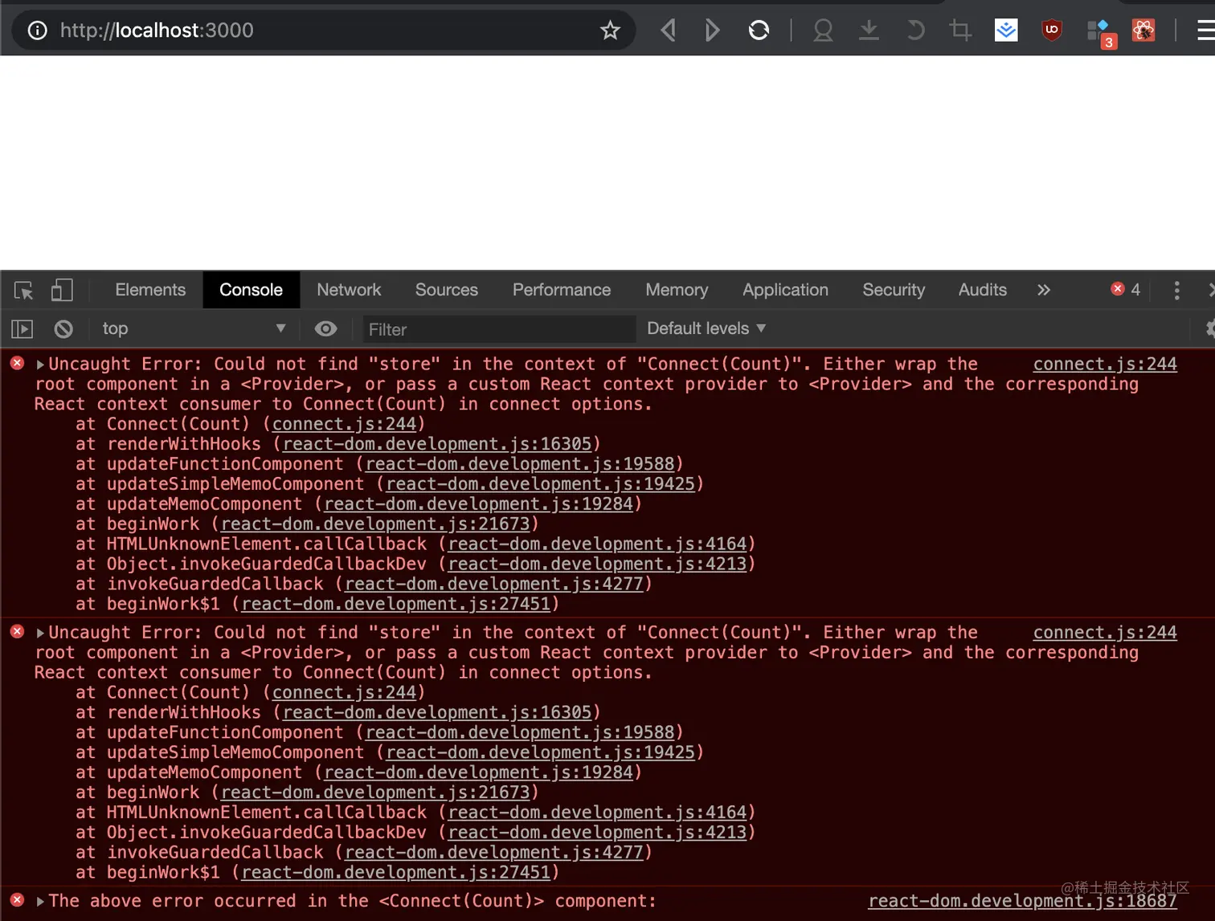Open the browser hamburger menu

1205,31
